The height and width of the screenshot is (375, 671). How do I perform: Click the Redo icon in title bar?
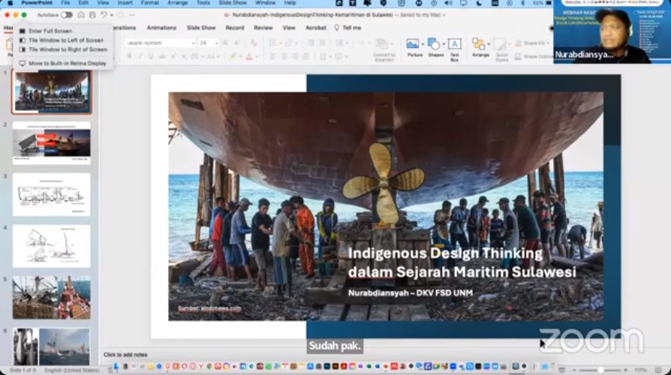pos(121,15)
